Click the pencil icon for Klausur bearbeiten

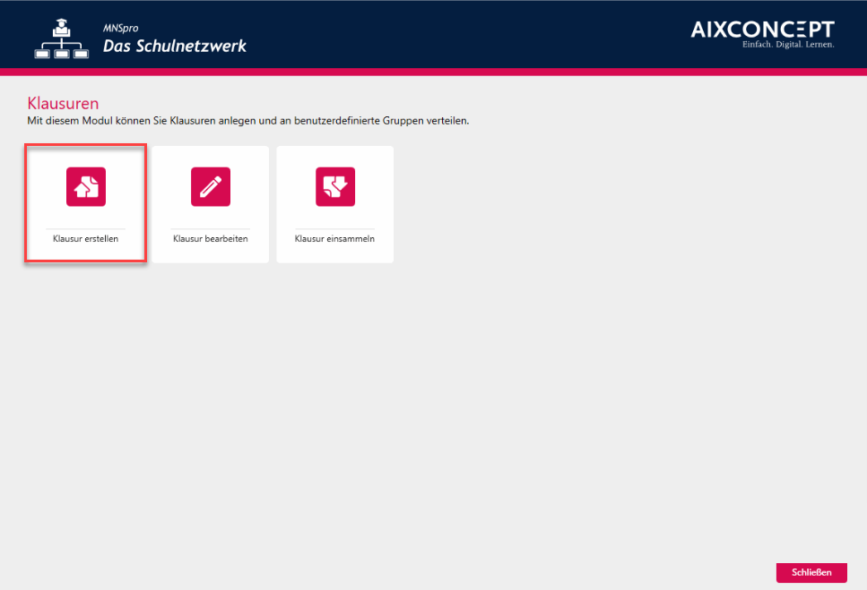click(x=211, y=186)
